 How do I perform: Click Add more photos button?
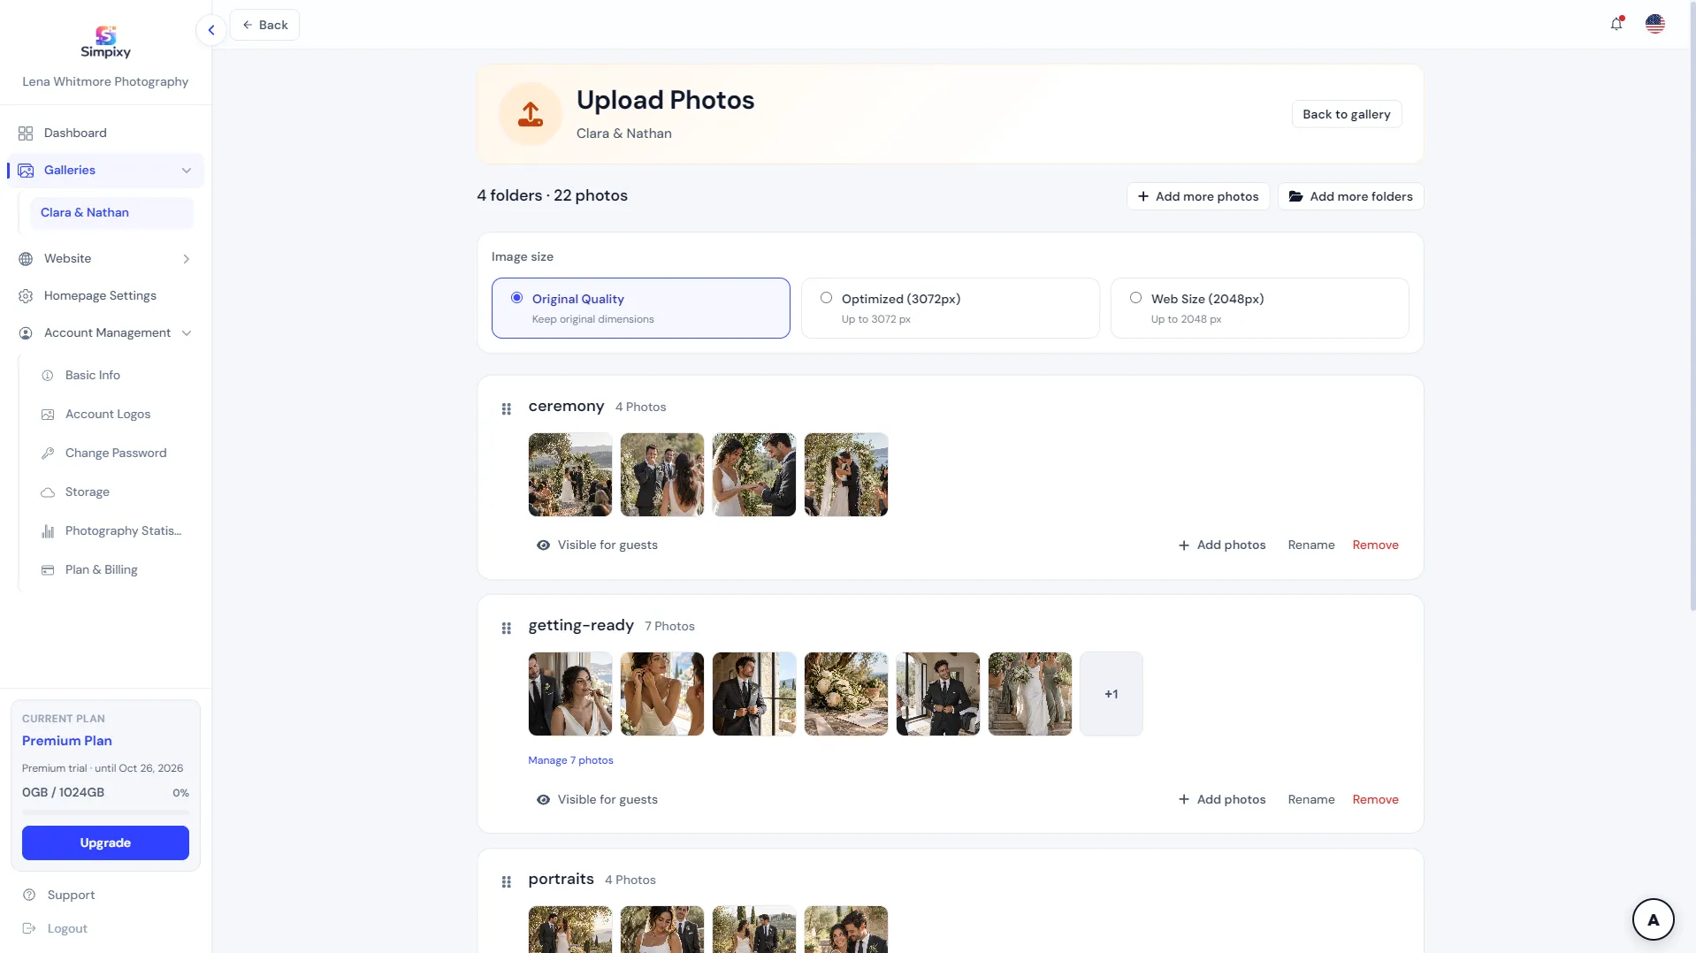[x=1197, y=196]
